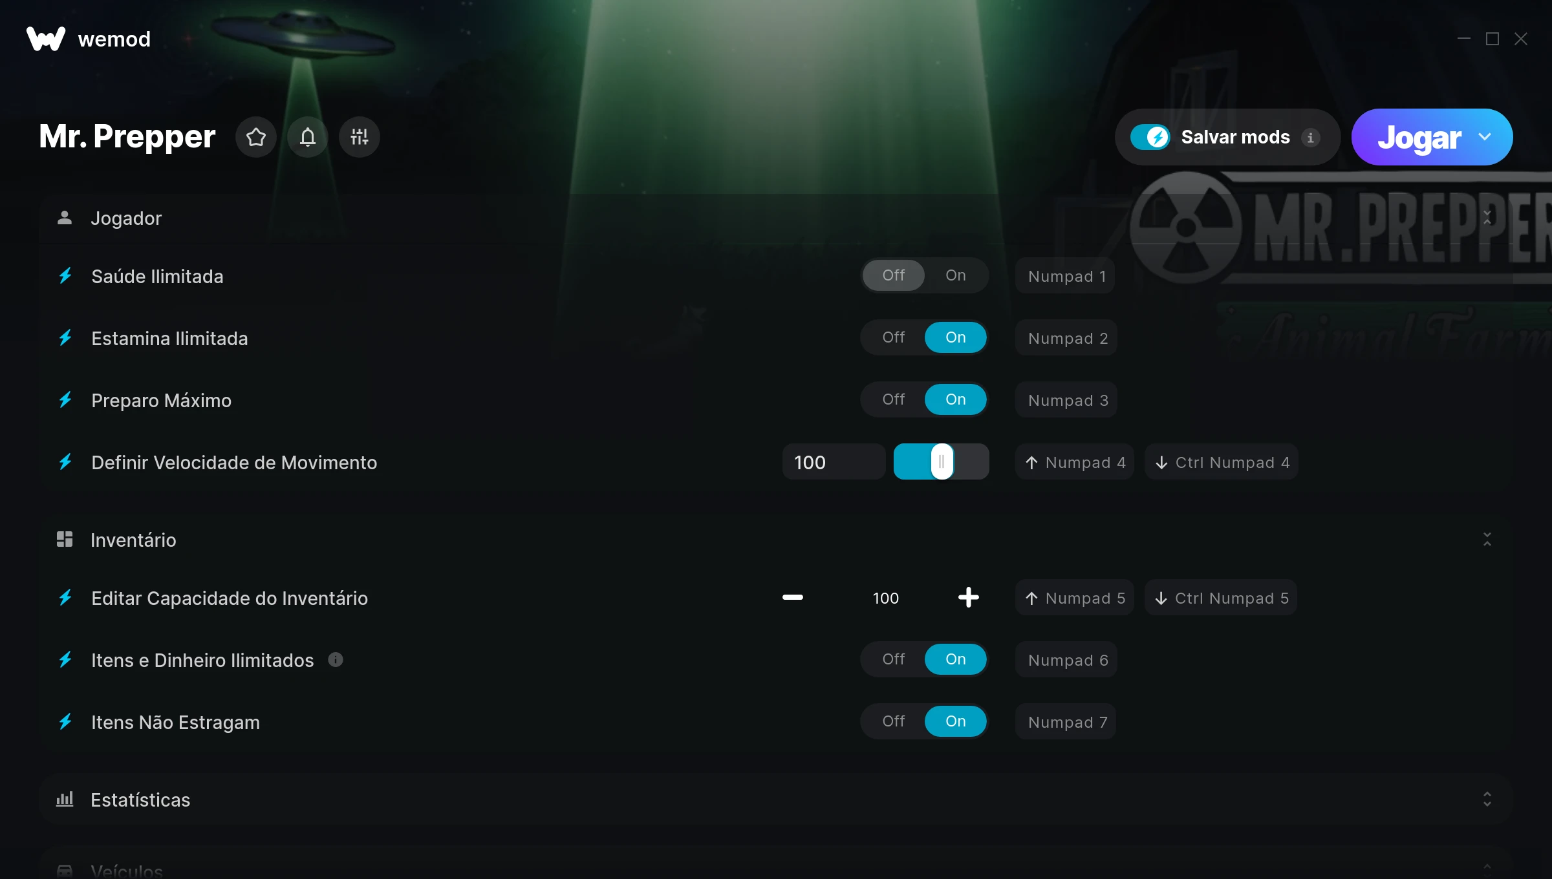Image resolution: width=1552 pixels, height=879 pixels.
Task: Click the Jogar button
Action: coord(1419,137)
